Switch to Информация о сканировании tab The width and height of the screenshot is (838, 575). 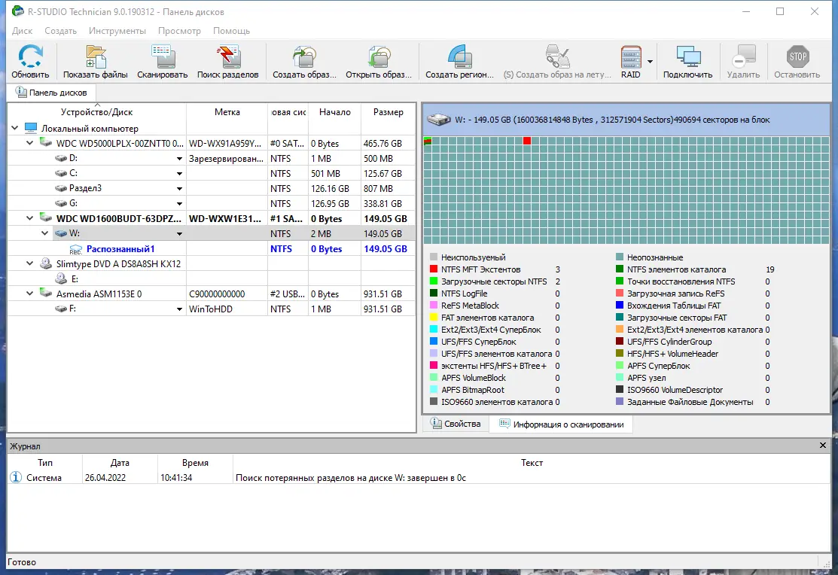pyautogui.click(x=562, y=424)
